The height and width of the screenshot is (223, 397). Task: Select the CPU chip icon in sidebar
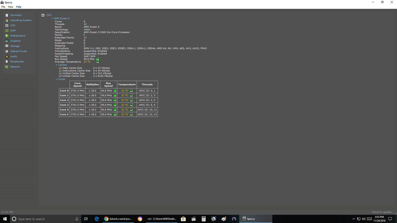click(x=7, y=25)
